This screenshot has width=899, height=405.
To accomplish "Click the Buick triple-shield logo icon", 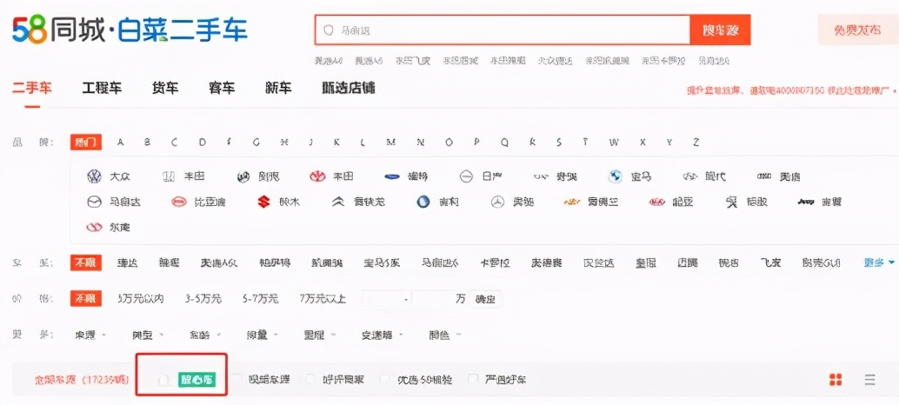I will click(243, 177).
